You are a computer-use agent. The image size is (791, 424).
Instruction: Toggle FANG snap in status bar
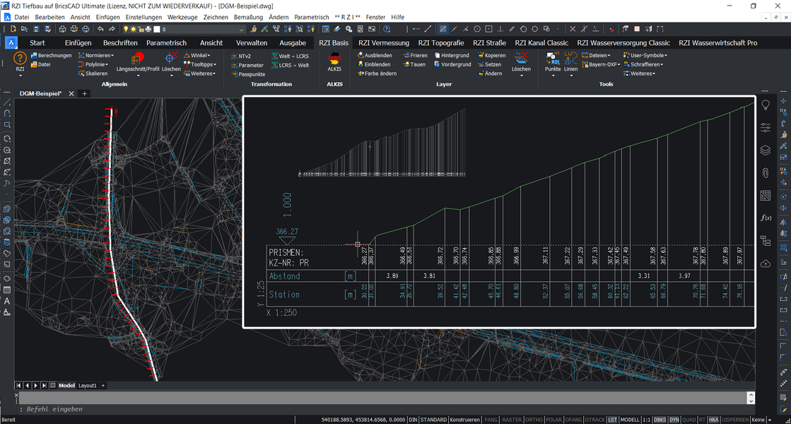tap(491, 420)
